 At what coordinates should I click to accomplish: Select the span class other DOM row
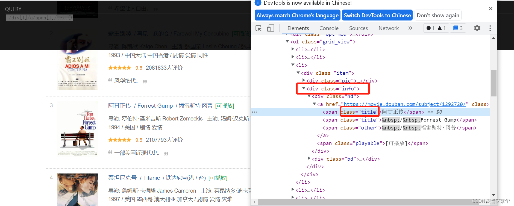(371, 128)
